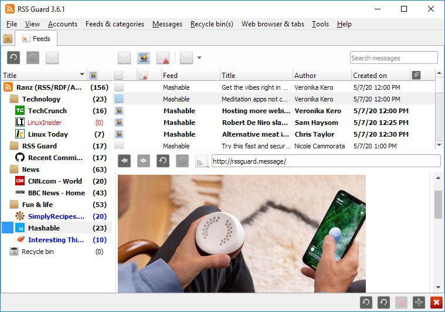Screen dimensions: 445x312
Task: Open the Feeds & categories menu
Action: [x=114, y=24]
